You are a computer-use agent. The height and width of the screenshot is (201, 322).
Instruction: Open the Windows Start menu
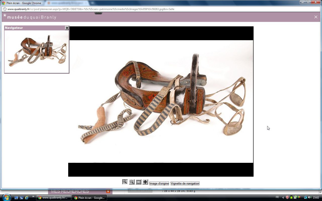point(6,197)
